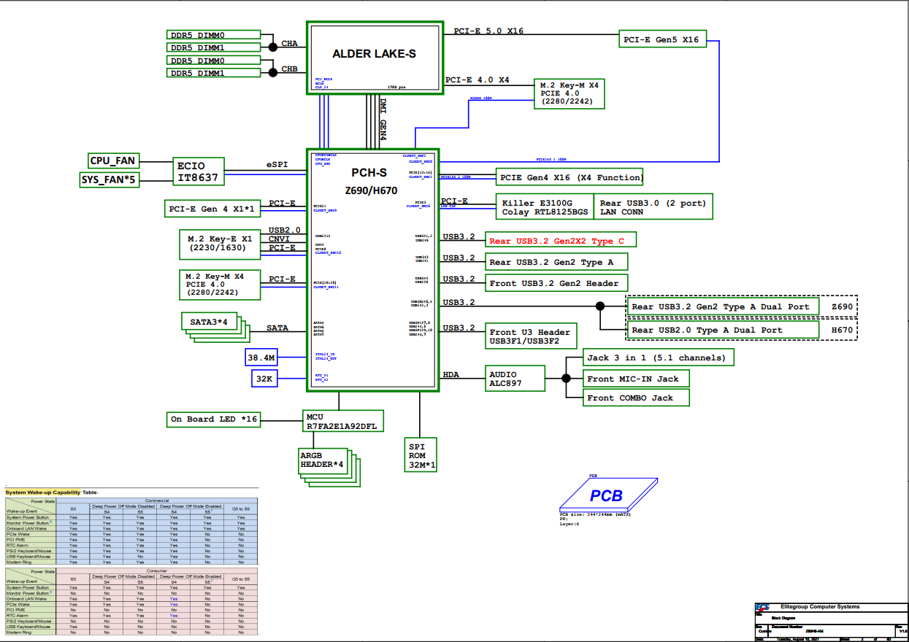Screen dimensions: 909x642
Task: Click the PCI-E 5.0 X16 bus label
Action: pos(488,31)
